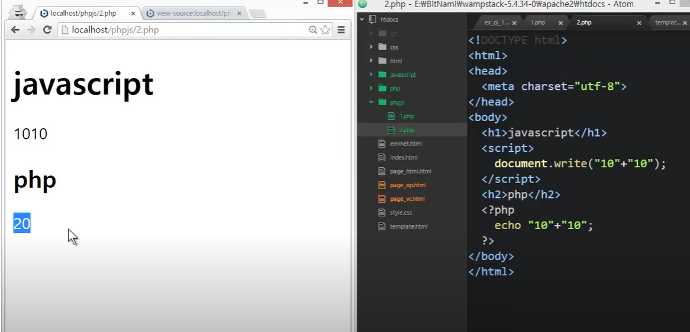Switch to templat... editor tab
Image resolution: width=690 pixels, height=332 pixels.
668,22
